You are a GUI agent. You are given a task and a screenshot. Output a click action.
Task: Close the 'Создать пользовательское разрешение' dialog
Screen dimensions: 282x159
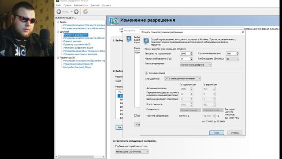coord(243,32)
